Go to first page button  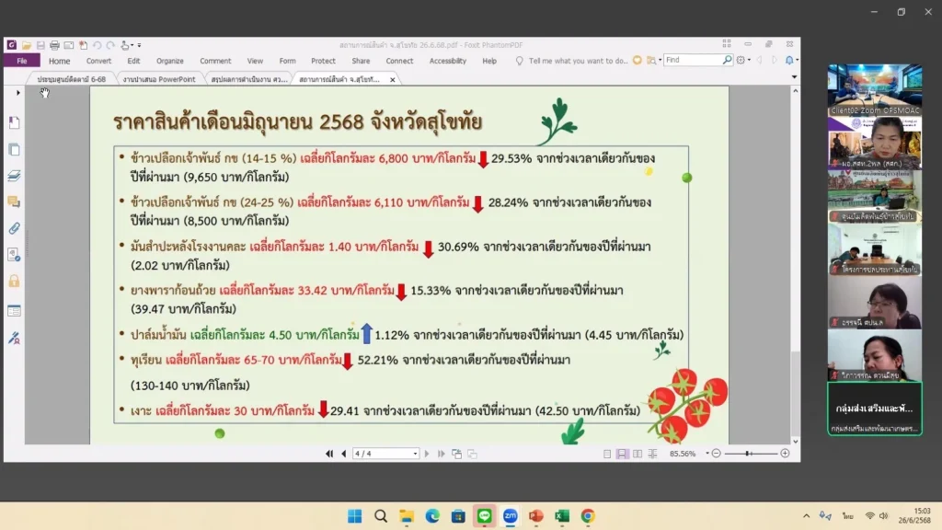click(329, 454)
